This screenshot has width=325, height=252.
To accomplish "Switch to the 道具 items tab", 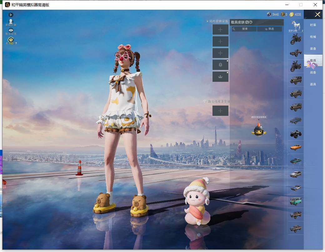I will (313, 84).
